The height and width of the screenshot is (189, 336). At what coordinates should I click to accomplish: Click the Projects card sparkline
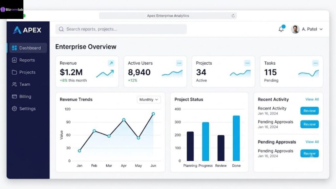(x=240, y=73)
